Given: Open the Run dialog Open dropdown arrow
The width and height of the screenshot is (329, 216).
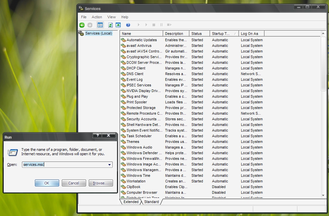Looking at the screenshot, I should (109, 164).
